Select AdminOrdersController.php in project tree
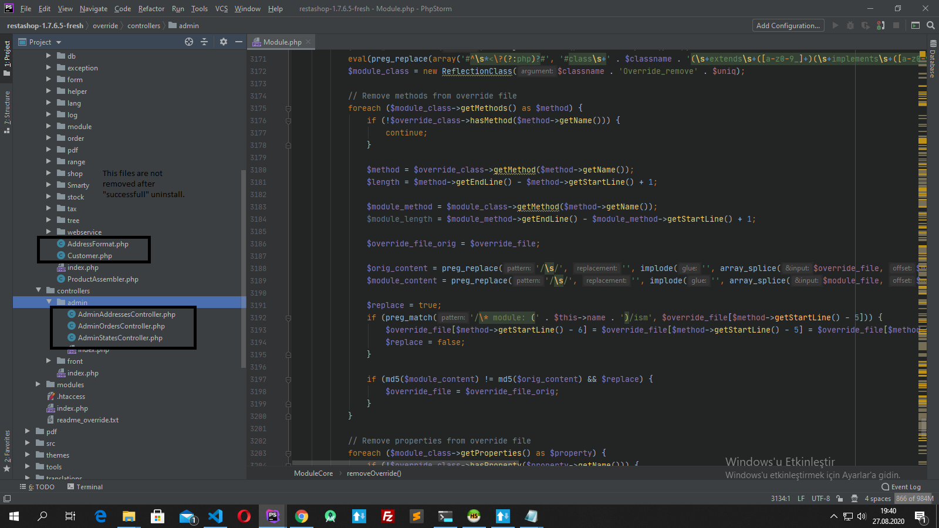The height and width of the screenshot is (528, 939). (121, 326)
